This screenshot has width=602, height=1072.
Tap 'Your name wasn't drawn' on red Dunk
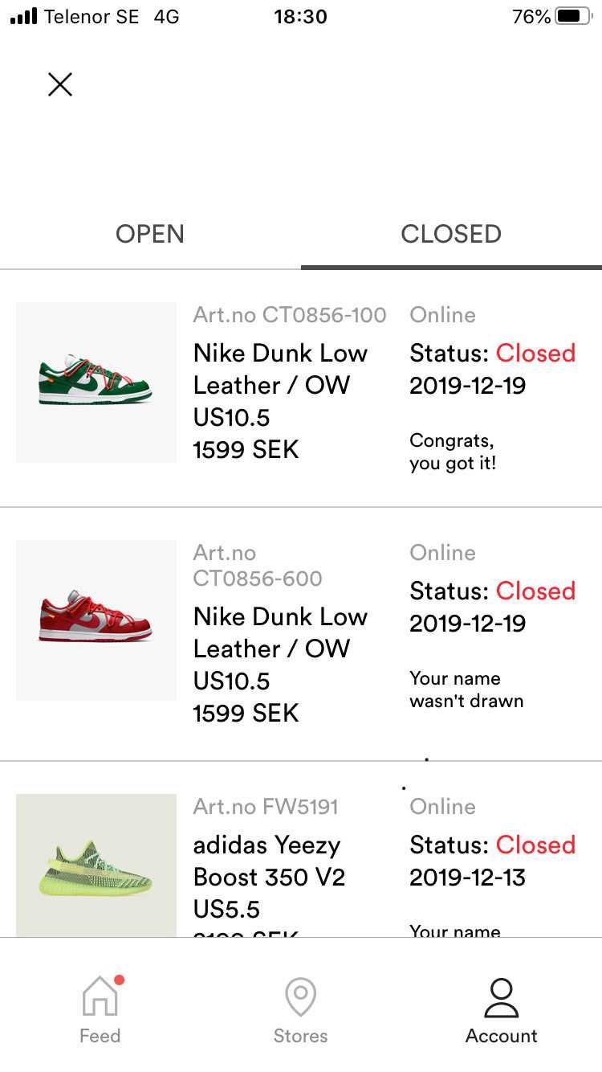pyautogui.click(x=466, y=689)
